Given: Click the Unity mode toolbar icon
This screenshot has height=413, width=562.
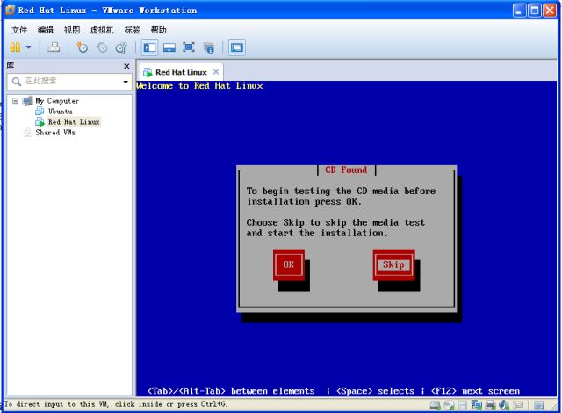Looking at the screenshot, I should click(209, 47).
